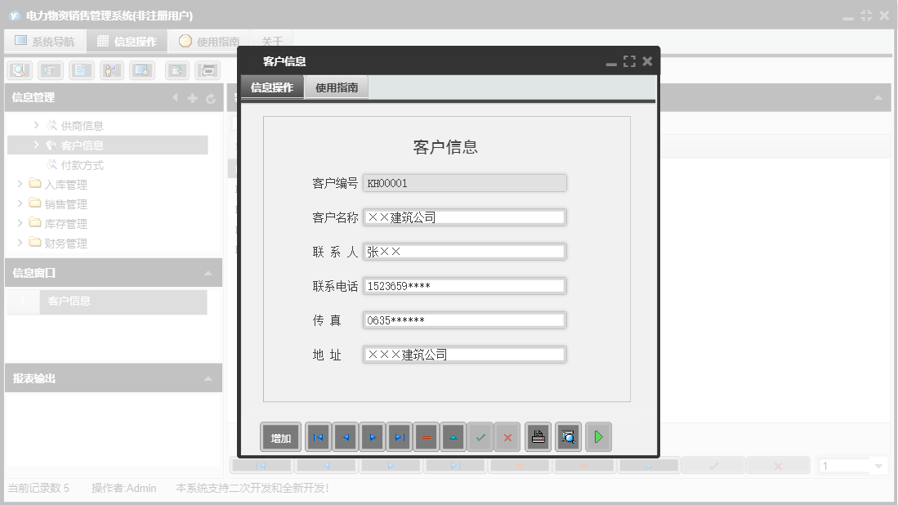Viewport: 898px width, 505px height.
Task: Click the 关于 menu item
Action: coord(272,40)
